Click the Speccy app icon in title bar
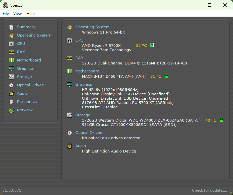This screenshot has height=195, width=233. coord(6,5)
